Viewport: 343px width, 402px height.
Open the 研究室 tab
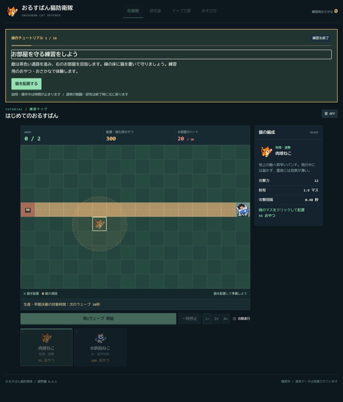pyautogui.click(x=155, y=11)
